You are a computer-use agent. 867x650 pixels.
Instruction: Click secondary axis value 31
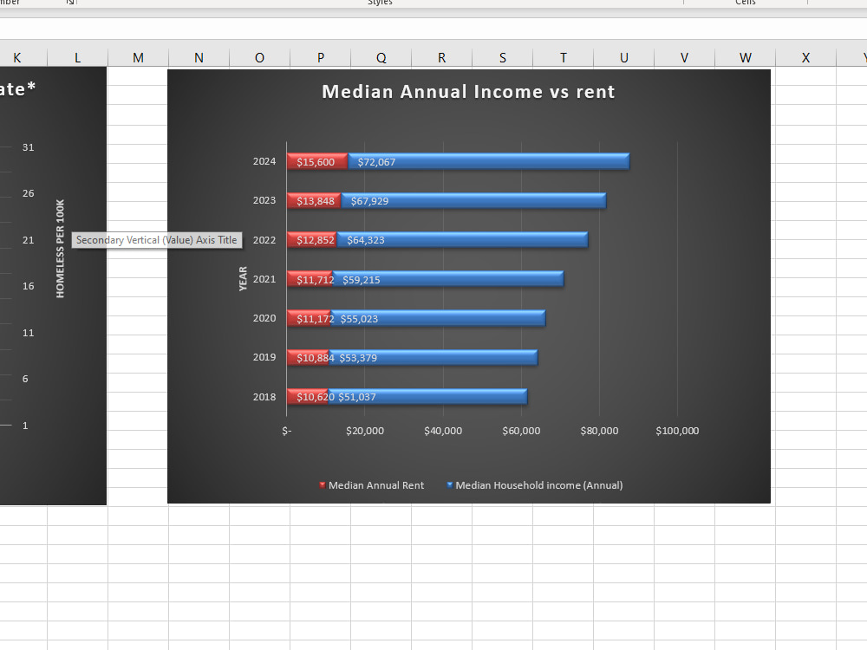pyautogui.click(x=29, y=147)
